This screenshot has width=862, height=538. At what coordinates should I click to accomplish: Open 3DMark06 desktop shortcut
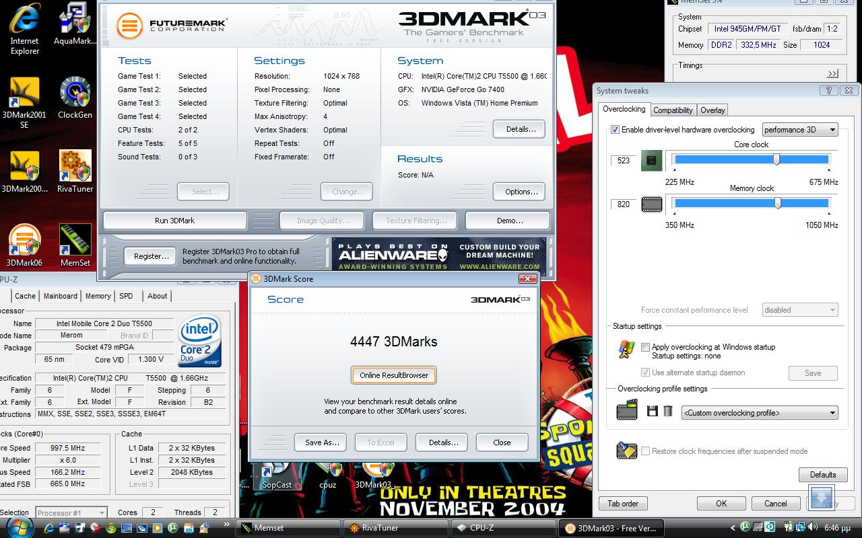pos(24,245)
